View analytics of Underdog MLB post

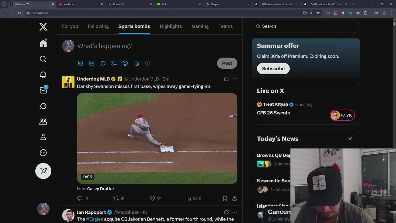pyautogui.click(x=194, y=199)
